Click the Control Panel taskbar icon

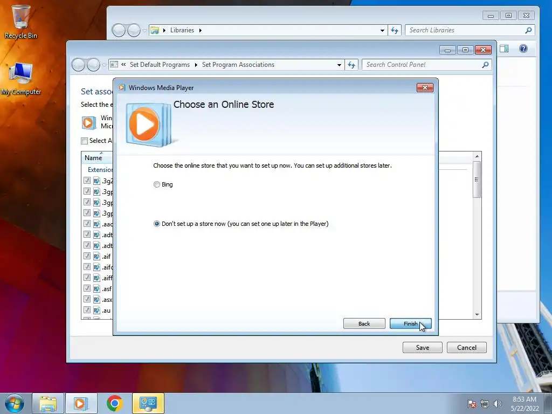tap(148, 403)
